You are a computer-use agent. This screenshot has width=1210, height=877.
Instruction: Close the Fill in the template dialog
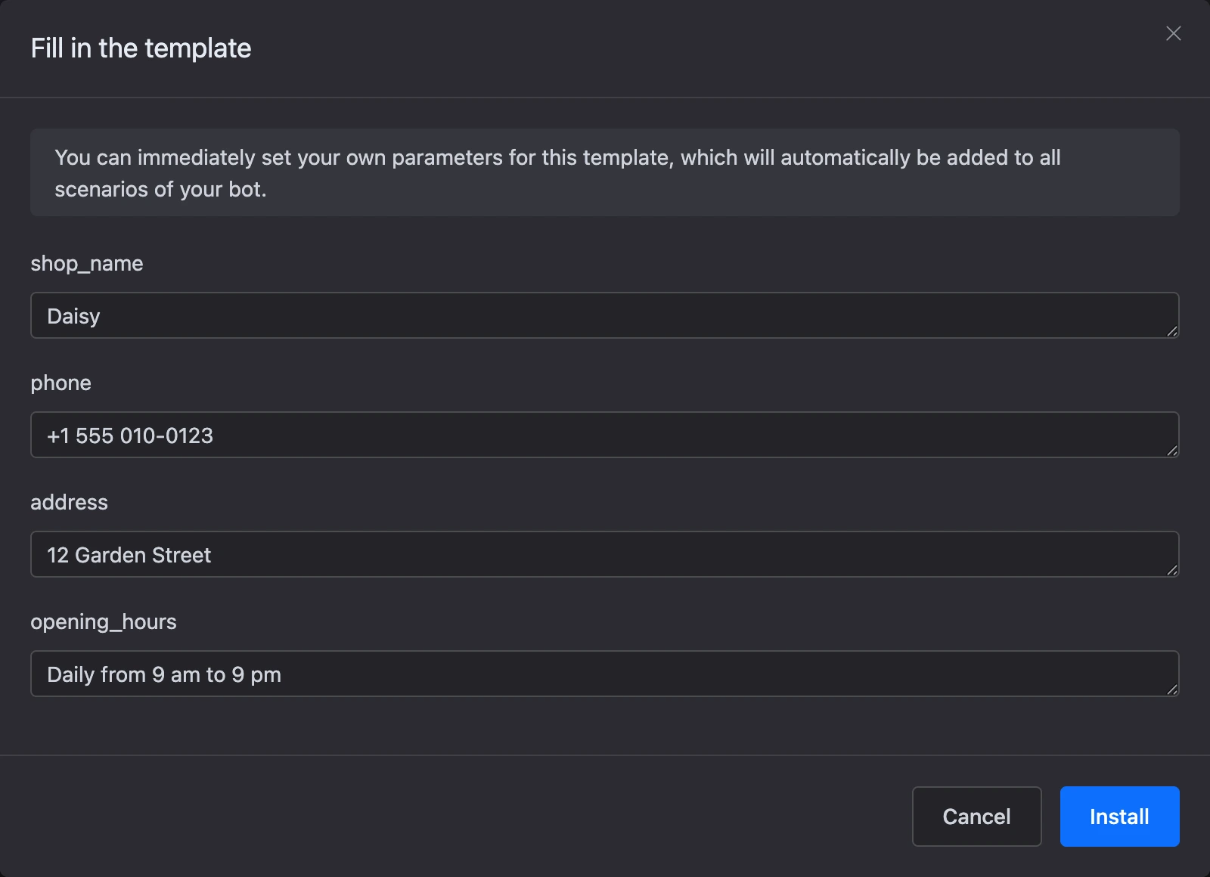1173,33
